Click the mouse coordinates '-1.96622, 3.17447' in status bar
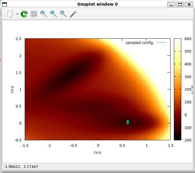This screenshot has height=173, width=195. [x=21, y=166]
